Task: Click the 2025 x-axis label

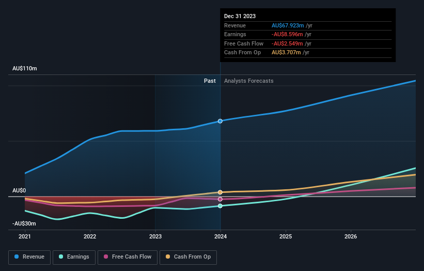Action: (286, 237)
